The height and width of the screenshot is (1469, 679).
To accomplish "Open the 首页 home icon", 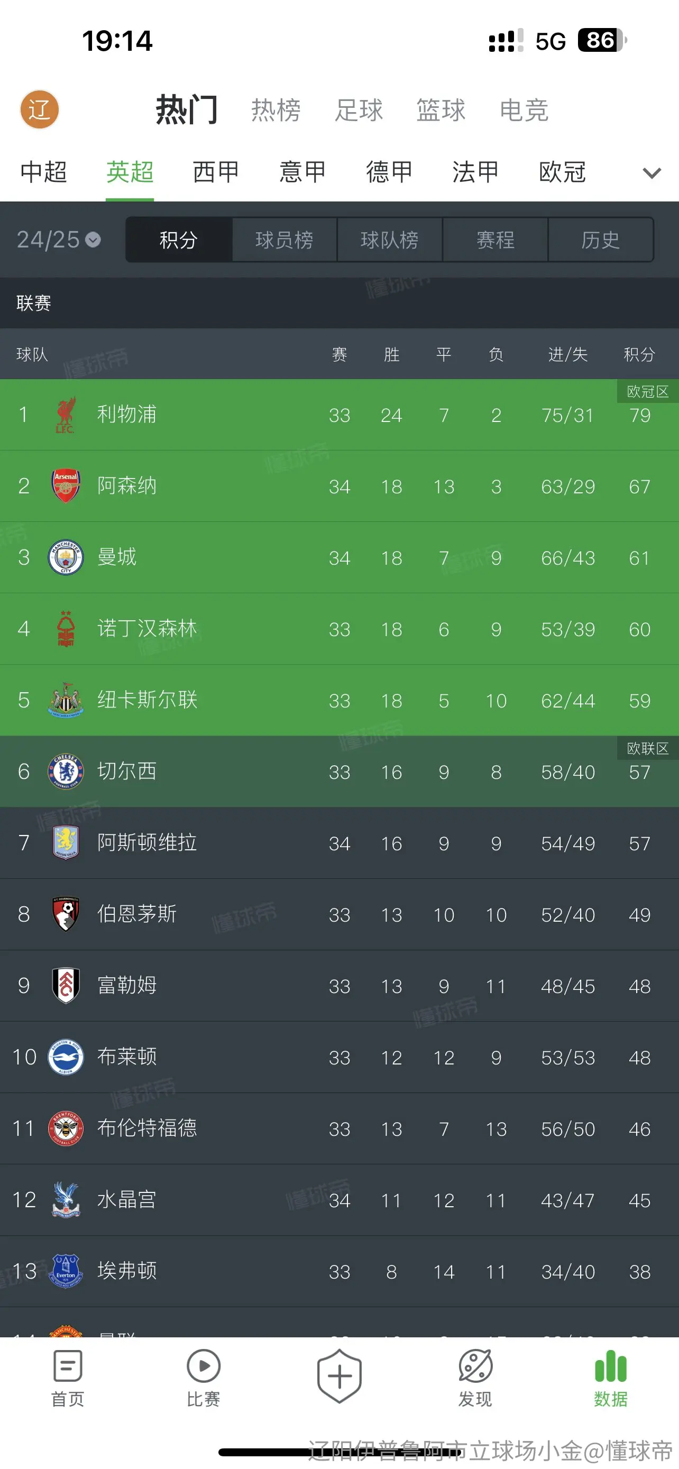I will (x=68, y=1366).
